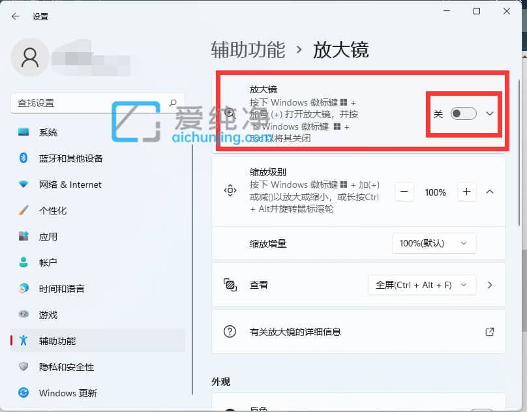Screen dimensions: 527x412
Task: Open 系统 in the sidebar
Action: point(48,132)
